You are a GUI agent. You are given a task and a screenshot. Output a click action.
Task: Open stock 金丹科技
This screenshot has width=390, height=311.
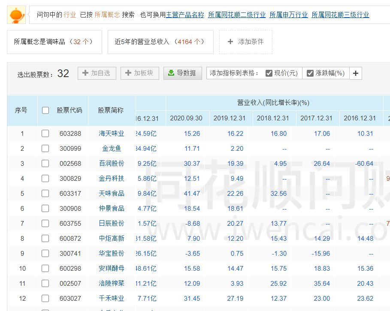click(112, 178)
